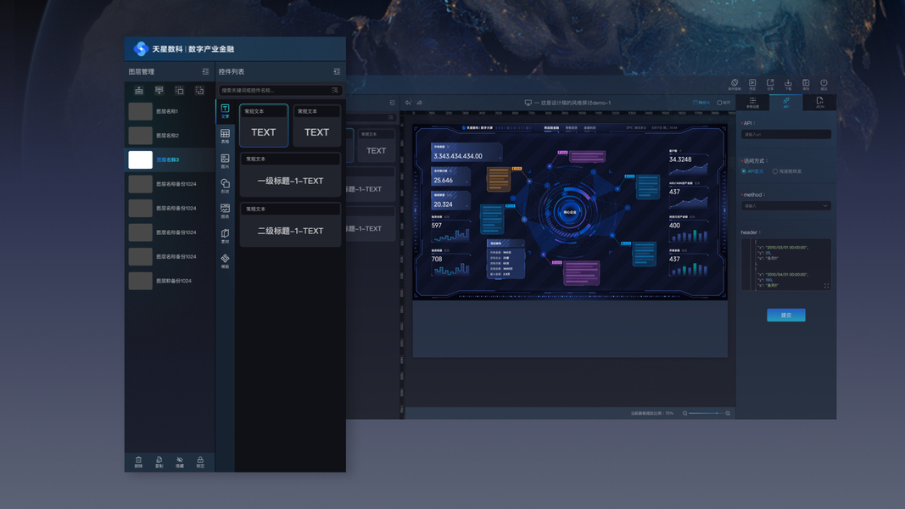Viewport: 905px width, 509px height.
Task: Toggle the checked blue checkbox above canvas
Action: pos(696,103)
